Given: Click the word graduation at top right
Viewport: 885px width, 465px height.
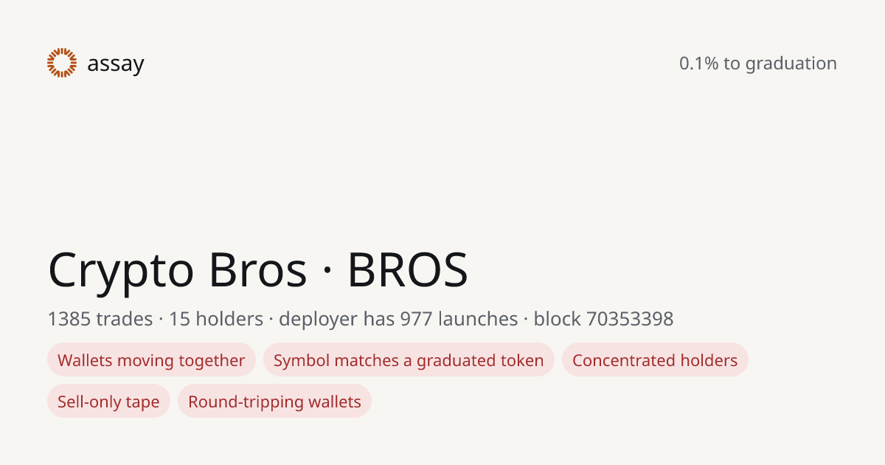Looking at the screenshot, I should (791, 64).
